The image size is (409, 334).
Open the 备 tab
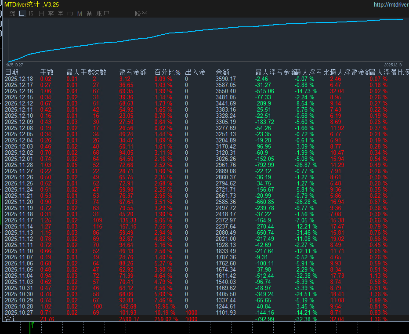point(90,14)
